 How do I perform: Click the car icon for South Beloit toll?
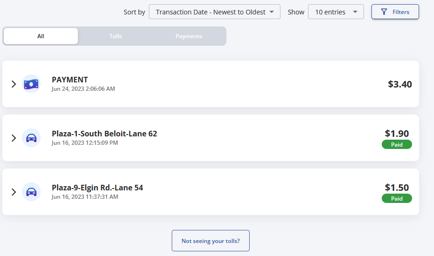point(31,138)
